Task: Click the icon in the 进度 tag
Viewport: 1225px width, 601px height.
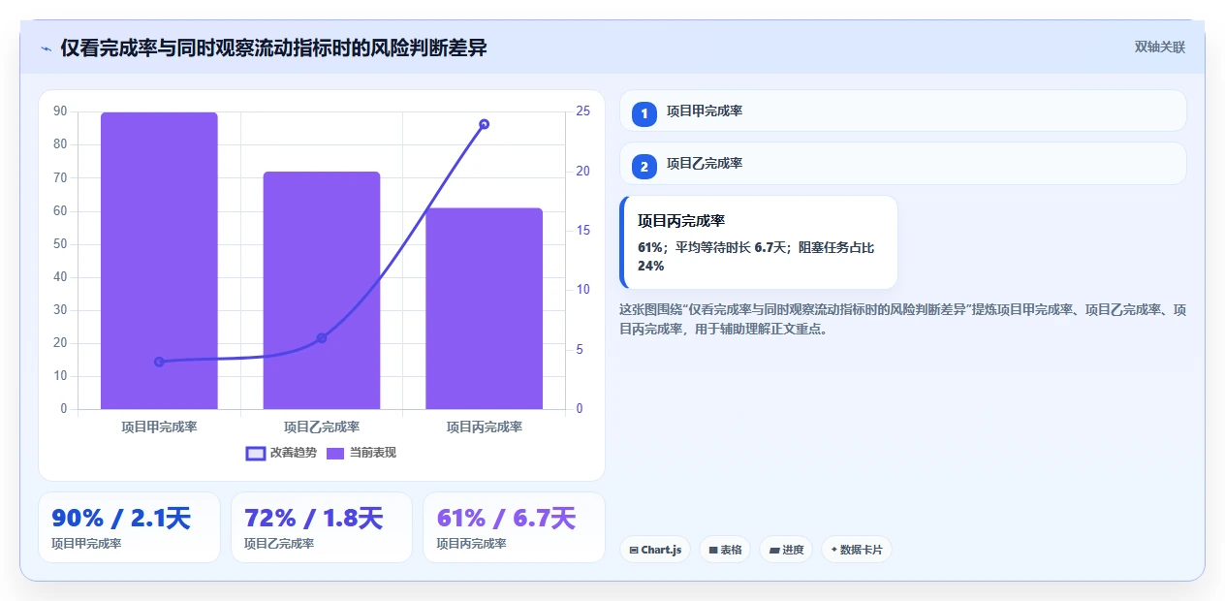Action: tap(773, 550)
